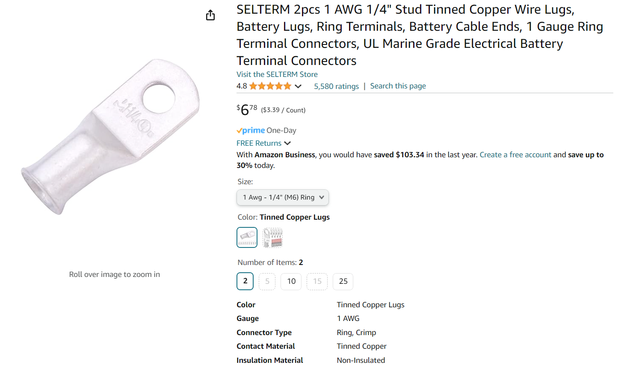The image size is (621, 365).
Task: Select quantity option 25
Action: (343, 281)
